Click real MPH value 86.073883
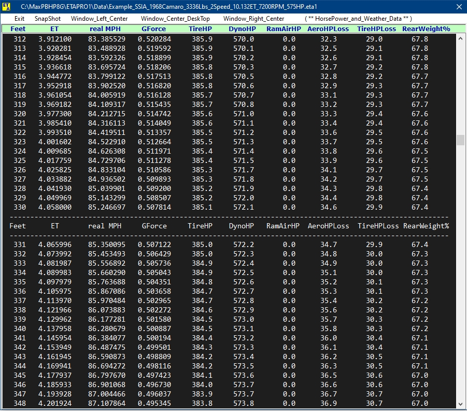The height and width of the screenshot is (411, 467). coord(107,310)
